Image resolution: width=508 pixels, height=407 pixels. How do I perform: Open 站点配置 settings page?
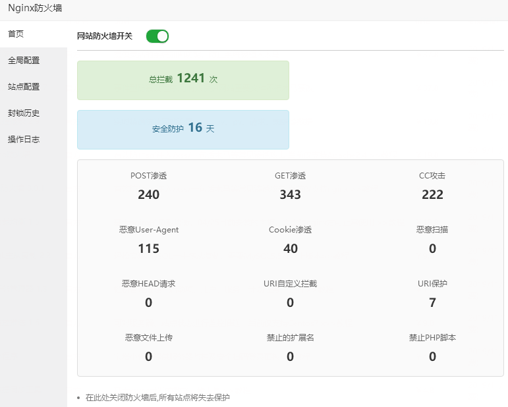click(x=24, y=86)
